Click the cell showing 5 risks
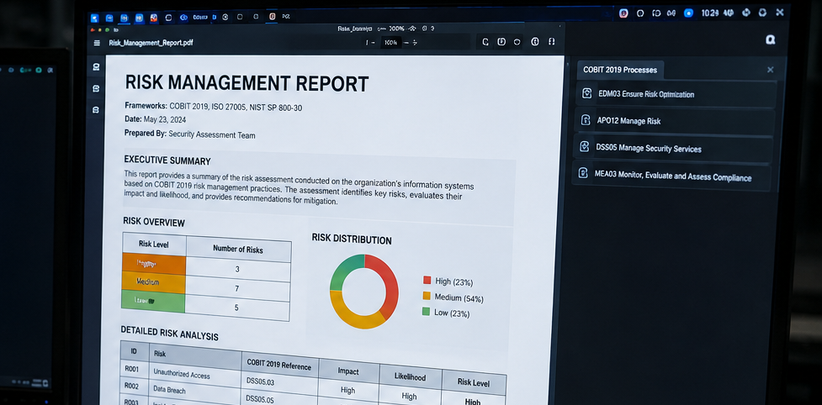 [x=236, y=308]
